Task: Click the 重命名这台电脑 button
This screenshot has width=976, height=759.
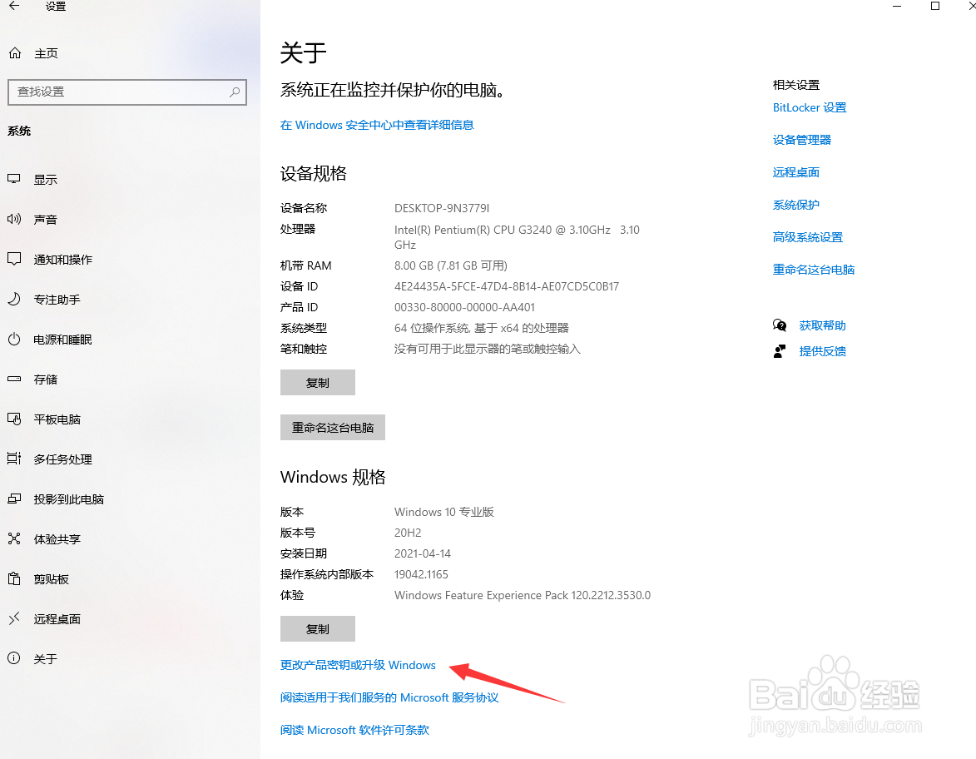Action: [x=332, y=427]
